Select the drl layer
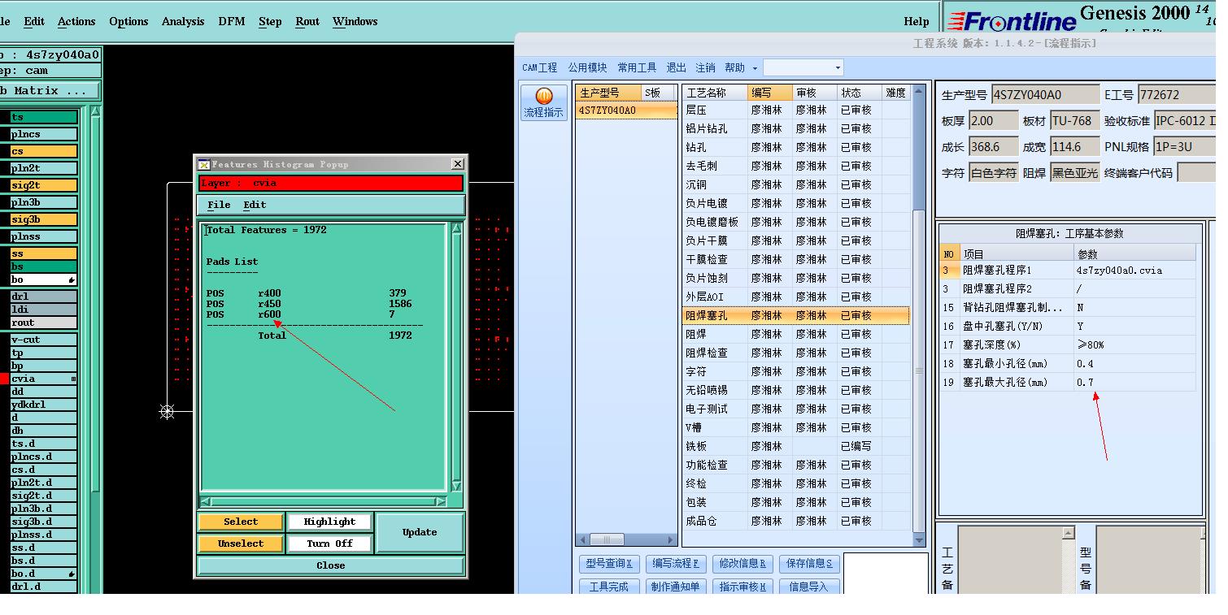The width and height of the screenshot is (1228, 615). tap(44, 297)
